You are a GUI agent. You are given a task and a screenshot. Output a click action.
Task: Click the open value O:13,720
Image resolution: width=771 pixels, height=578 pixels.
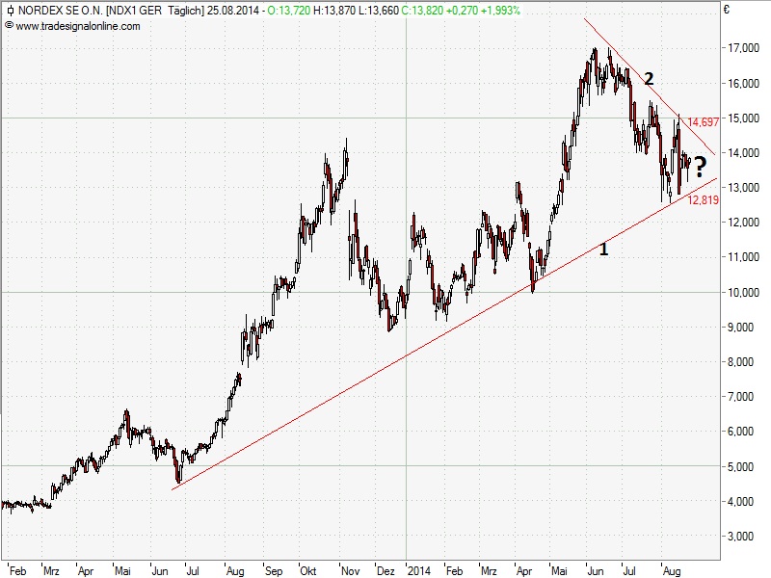[289, 11]
